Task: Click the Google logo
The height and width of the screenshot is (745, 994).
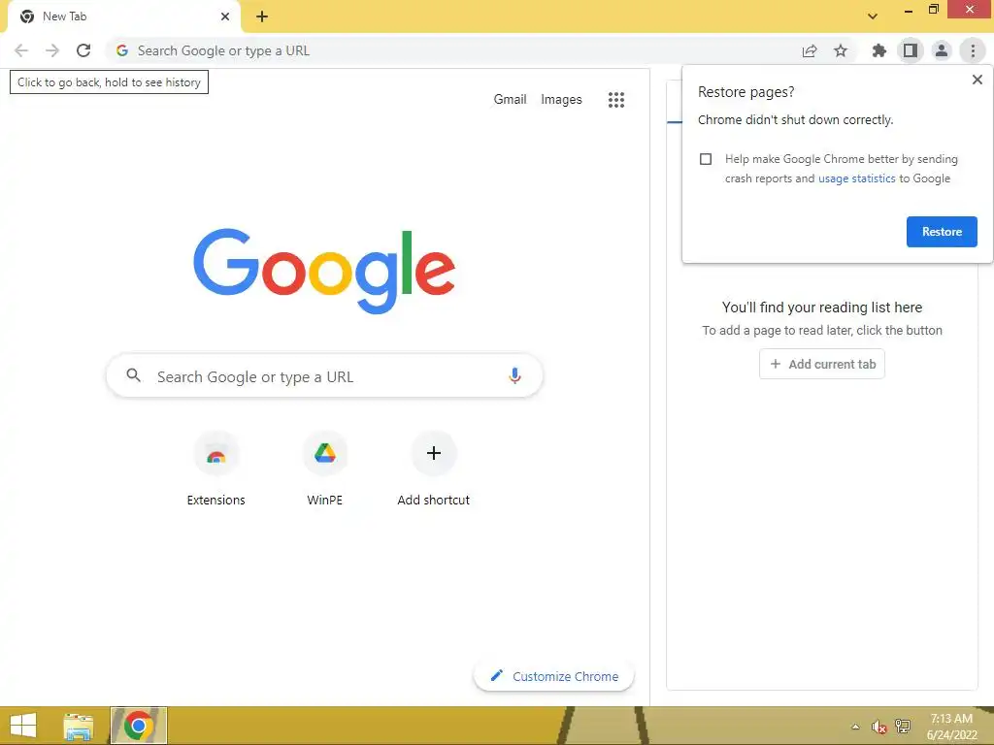Action: 324,271
